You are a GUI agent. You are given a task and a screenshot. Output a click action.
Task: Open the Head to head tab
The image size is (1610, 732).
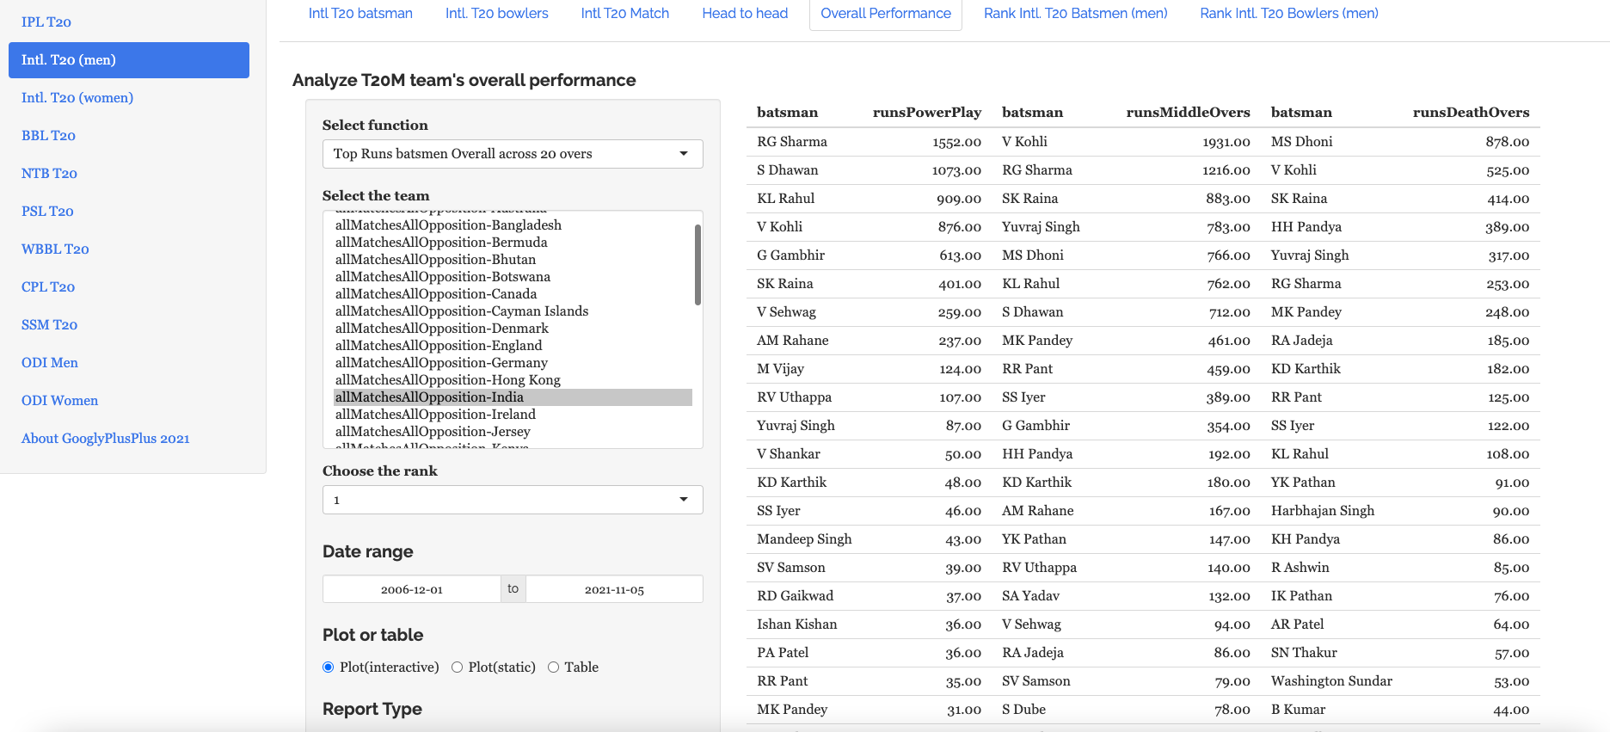pyautogui.click(x=745, y=14)
